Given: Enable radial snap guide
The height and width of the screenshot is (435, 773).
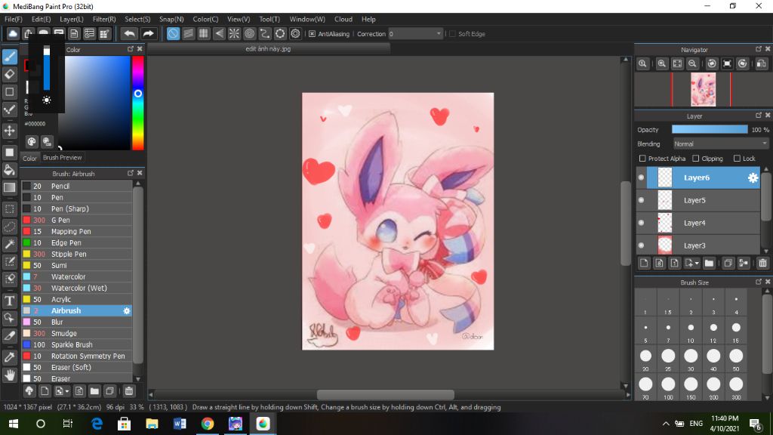Looking at the screenshot, I should click(x=234, y=33).
